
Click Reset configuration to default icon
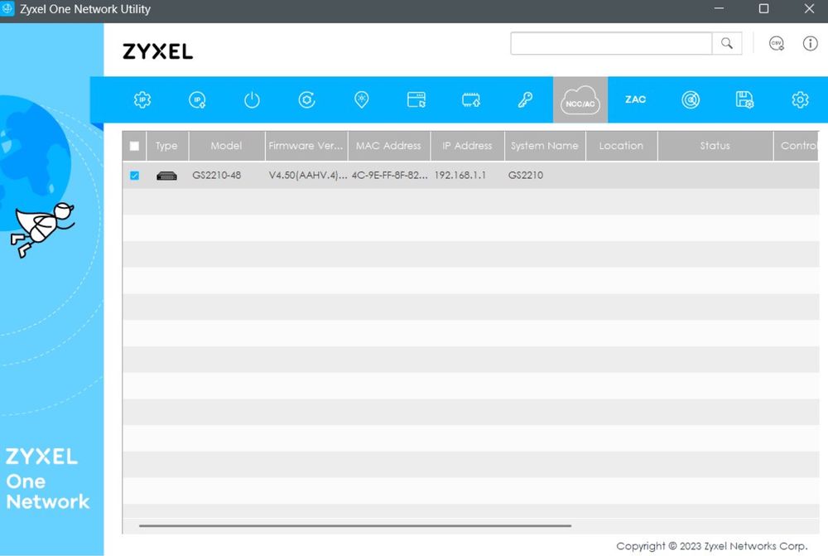coord(307,99)
